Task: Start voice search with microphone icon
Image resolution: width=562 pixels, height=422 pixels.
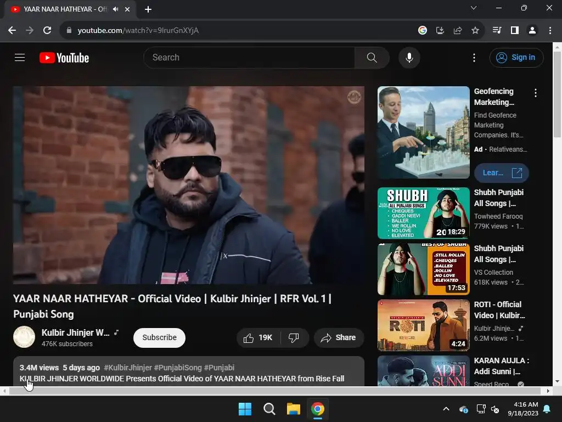Action: pyautogui.click(x=409, y=57)
